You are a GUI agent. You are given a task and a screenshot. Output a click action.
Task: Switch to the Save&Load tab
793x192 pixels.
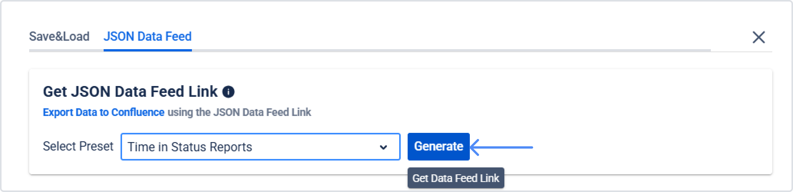59,36
